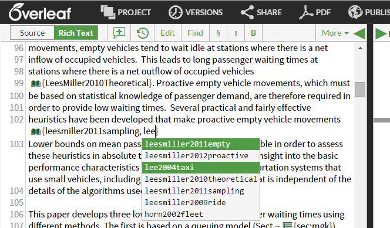The height and width of the screenshot is (228, 390).
Task: Click the leesmiller2011sampling citation key in line 102
Action: coord(93,131)
